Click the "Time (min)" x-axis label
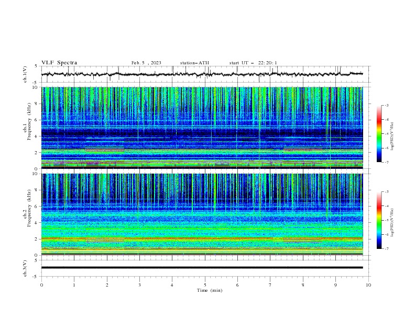Image resolution: width=415 pixels, height=320 pixels. tap(210, 290)
